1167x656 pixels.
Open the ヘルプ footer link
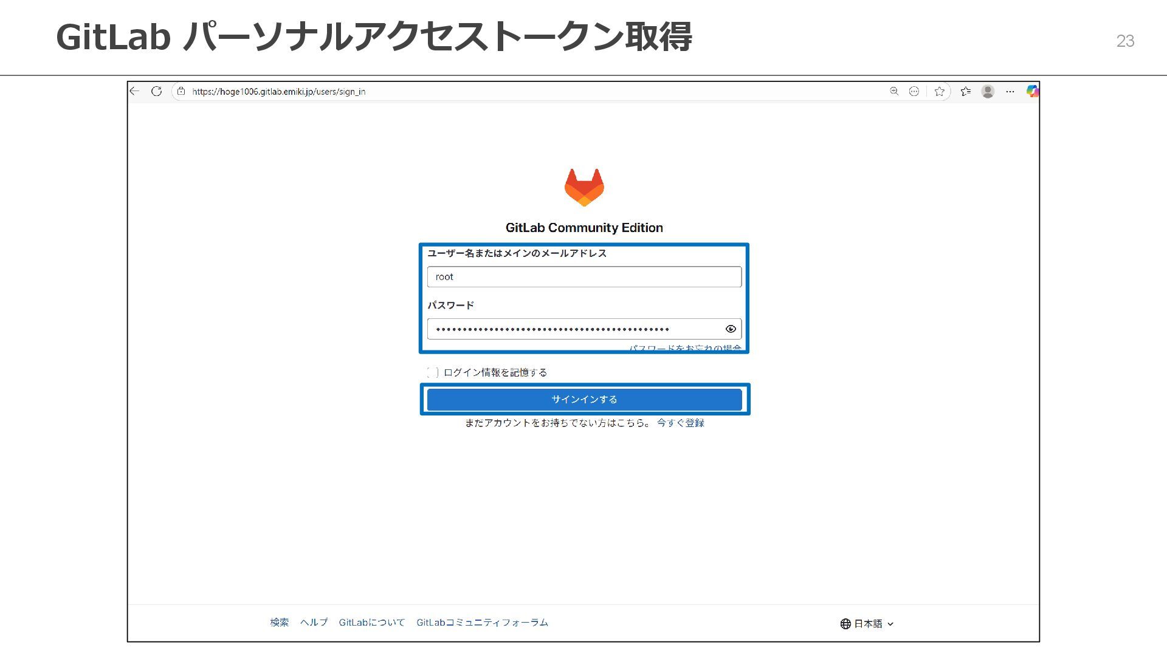point(314,622)
